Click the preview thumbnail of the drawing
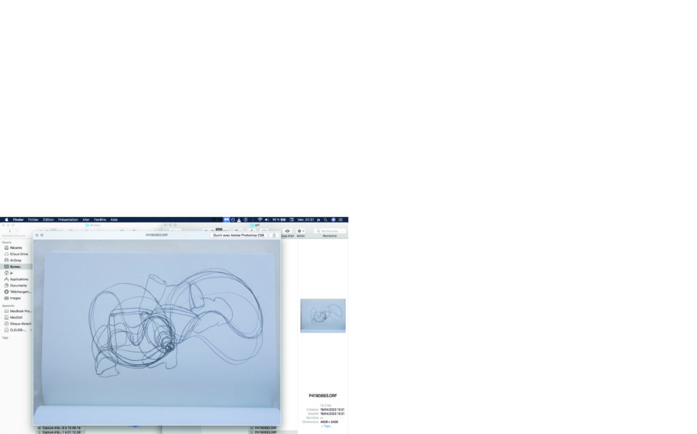This screenshot has width=697, height=434. pos(323,316)
